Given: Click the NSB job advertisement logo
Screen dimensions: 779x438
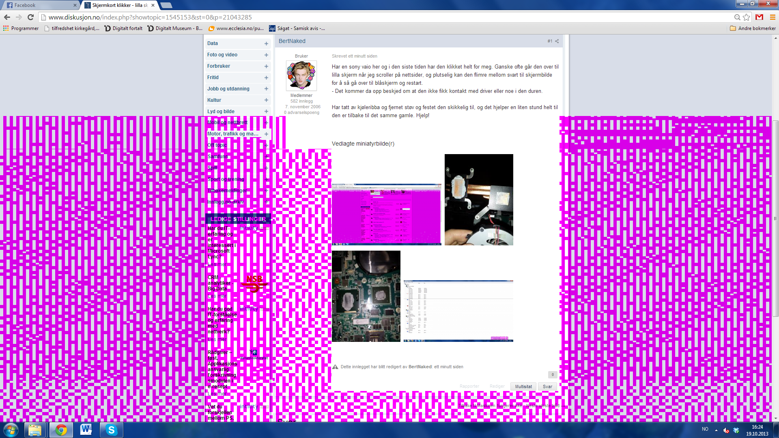Looking at the screenshot, I should click(254, 283).
